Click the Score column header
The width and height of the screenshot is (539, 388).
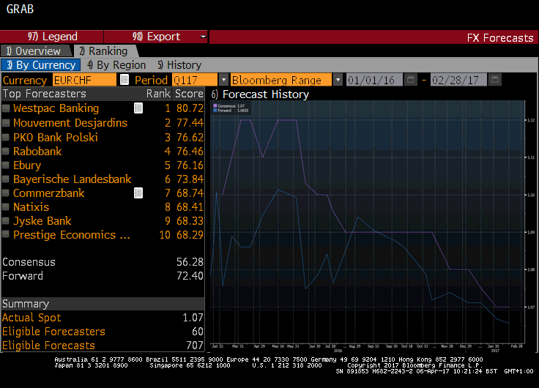point(189,94)
